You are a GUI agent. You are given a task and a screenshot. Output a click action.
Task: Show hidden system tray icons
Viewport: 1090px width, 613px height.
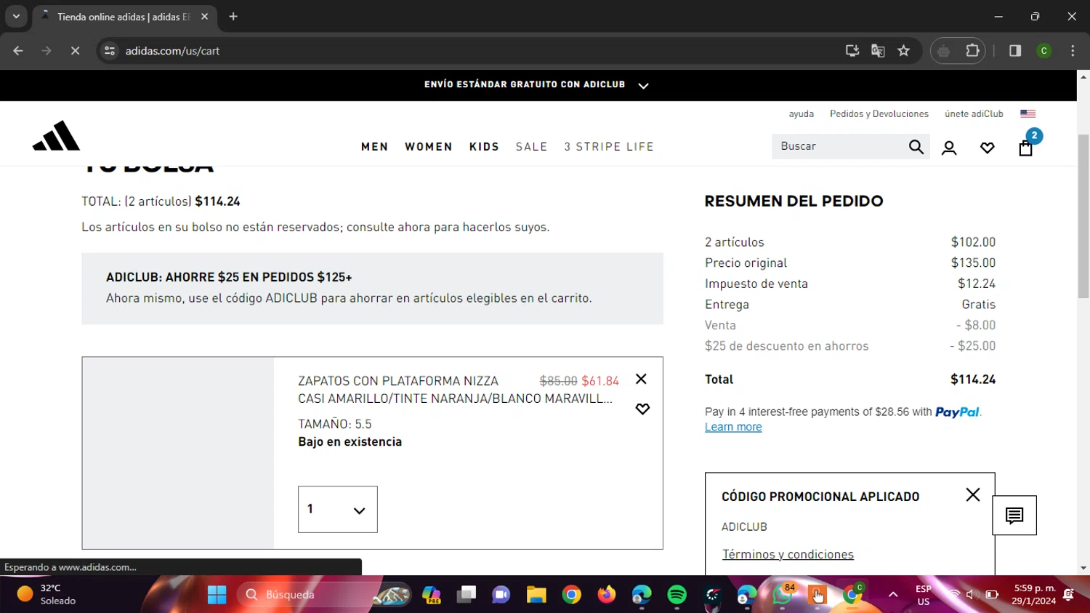tap(893, 595)
